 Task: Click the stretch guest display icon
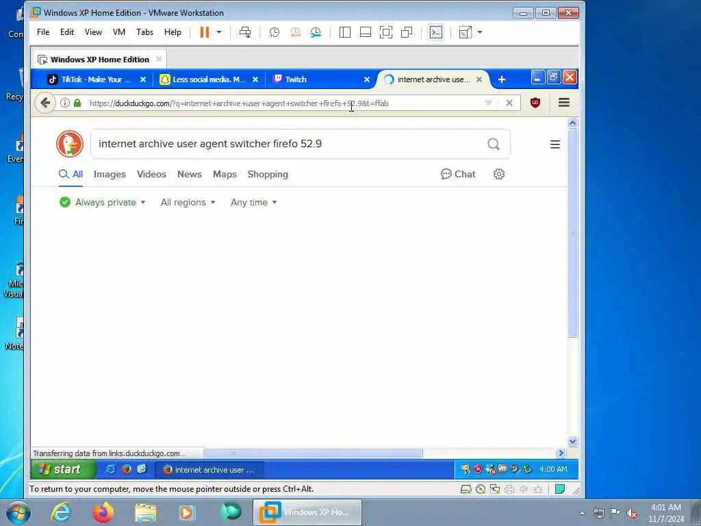[x=465, y=32]
